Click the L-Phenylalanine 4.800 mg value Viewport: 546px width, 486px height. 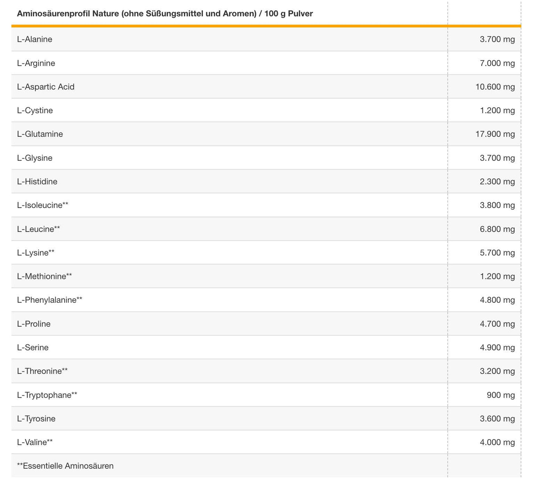click(x=497, y=300)
